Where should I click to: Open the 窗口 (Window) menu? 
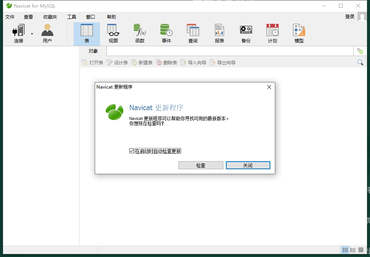click(x=90, y=17)
